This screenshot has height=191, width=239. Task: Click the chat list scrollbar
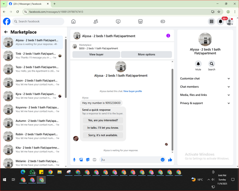[65, 68]
